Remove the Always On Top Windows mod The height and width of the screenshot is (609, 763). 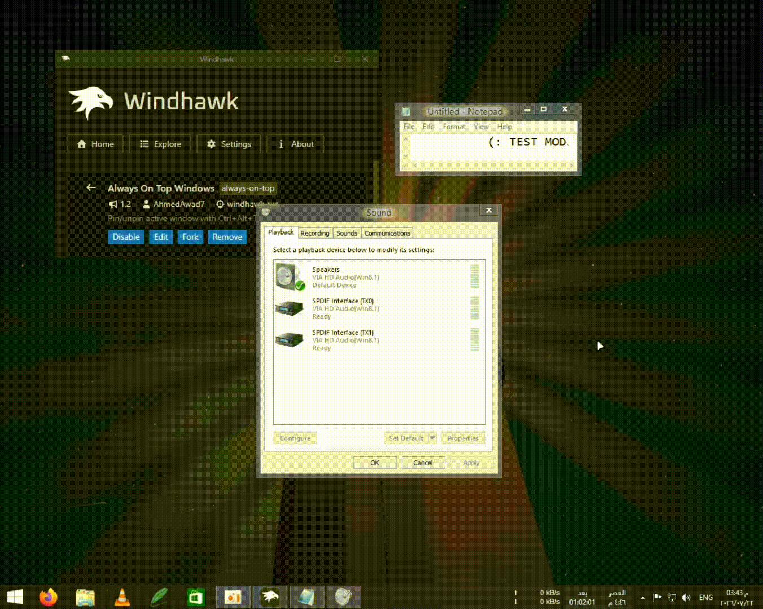[227, 237]
